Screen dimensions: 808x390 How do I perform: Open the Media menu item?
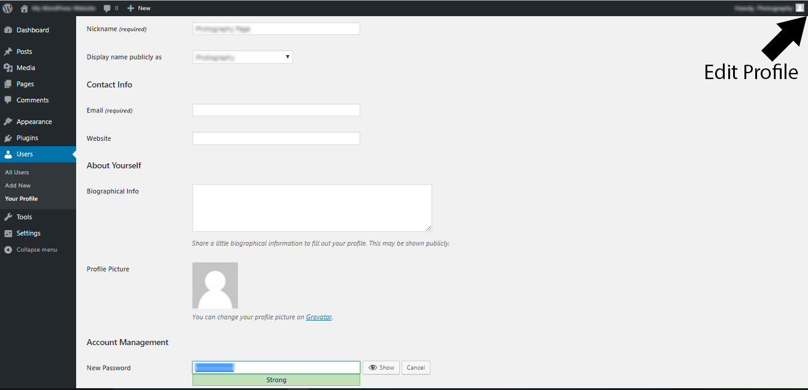pyautogui.click(x=26, y=68)
